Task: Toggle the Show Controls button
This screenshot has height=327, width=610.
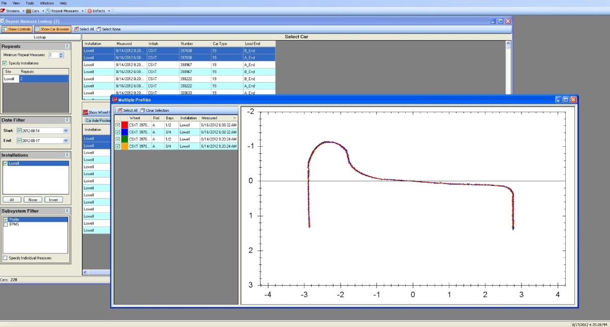Action: pyautogui.click(x=16, y=29)
